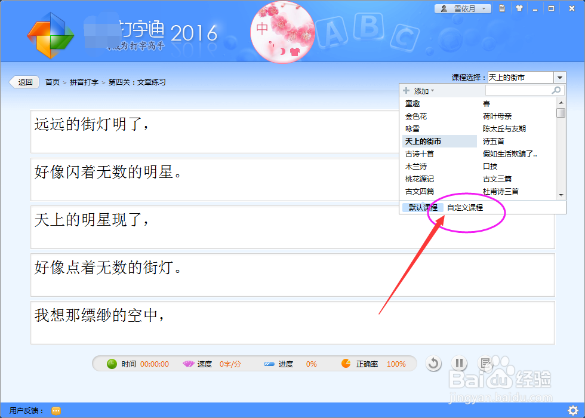This screenshot has height=418, width=585.
Task: Open the 首页 breadcrumb link
Action: 52,82
